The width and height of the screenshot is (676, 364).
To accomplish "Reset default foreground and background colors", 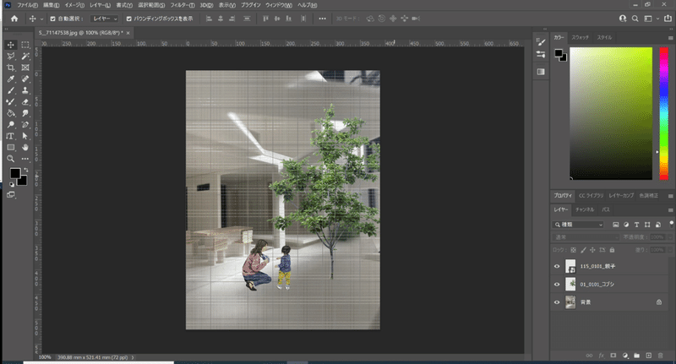I will [12, 184].
